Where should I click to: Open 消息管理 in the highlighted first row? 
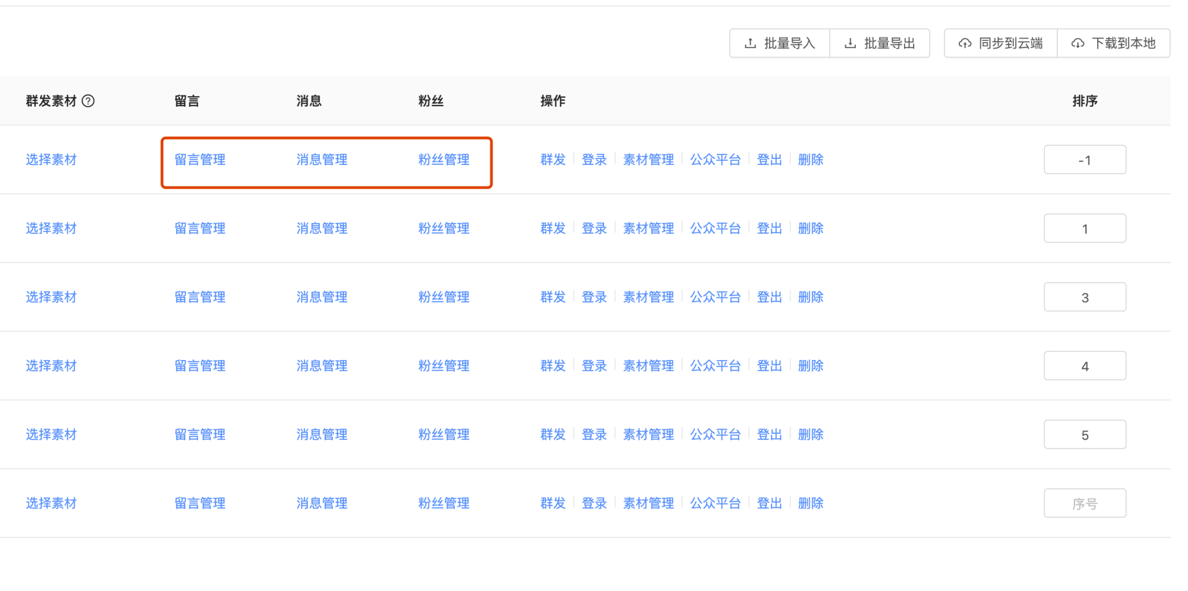(x=321, y=159)
